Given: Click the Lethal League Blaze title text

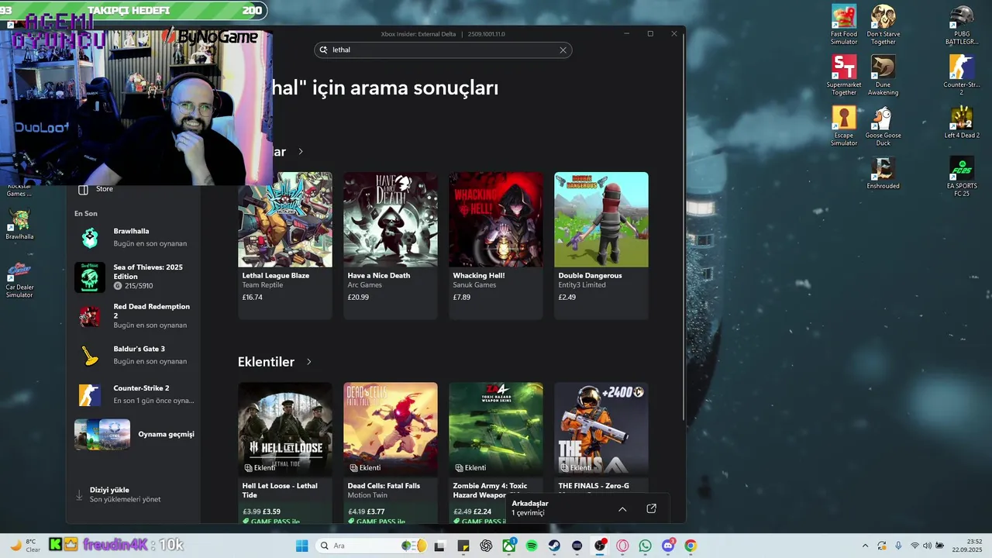Looking at the screenshot, I should coord(276,275).
